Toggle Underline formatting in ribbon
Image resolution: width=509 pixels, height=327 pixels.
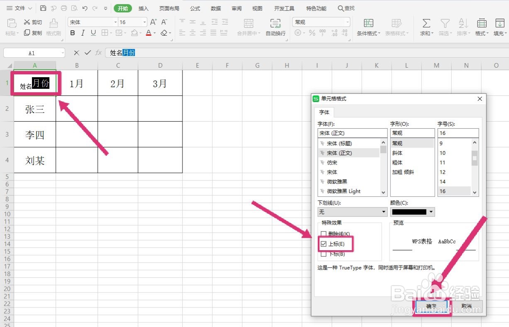pos(93,33)
